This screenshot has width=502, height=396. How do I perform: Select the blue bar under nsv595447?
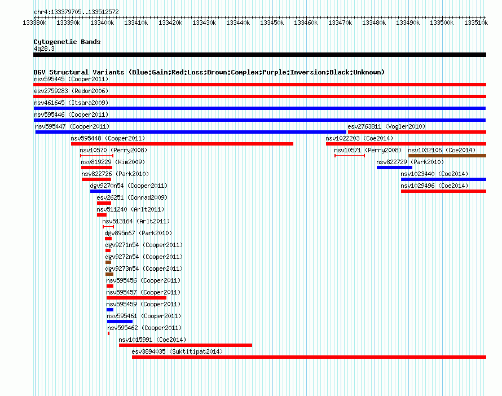[x=191, y=132]
